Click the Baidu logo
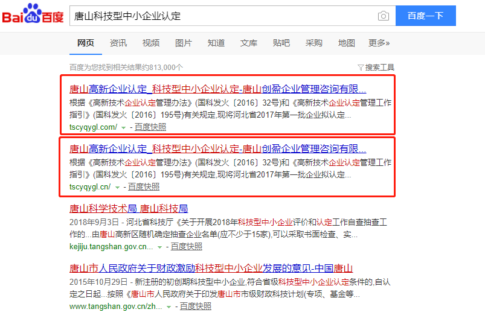Viewport: 485px width, 318px height. coord(33,16)
